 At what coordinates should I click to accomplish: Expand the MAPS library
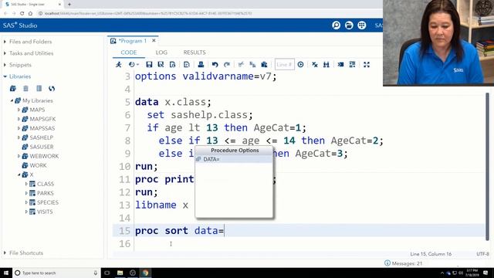pyautogui.click(x=19, y=110)
